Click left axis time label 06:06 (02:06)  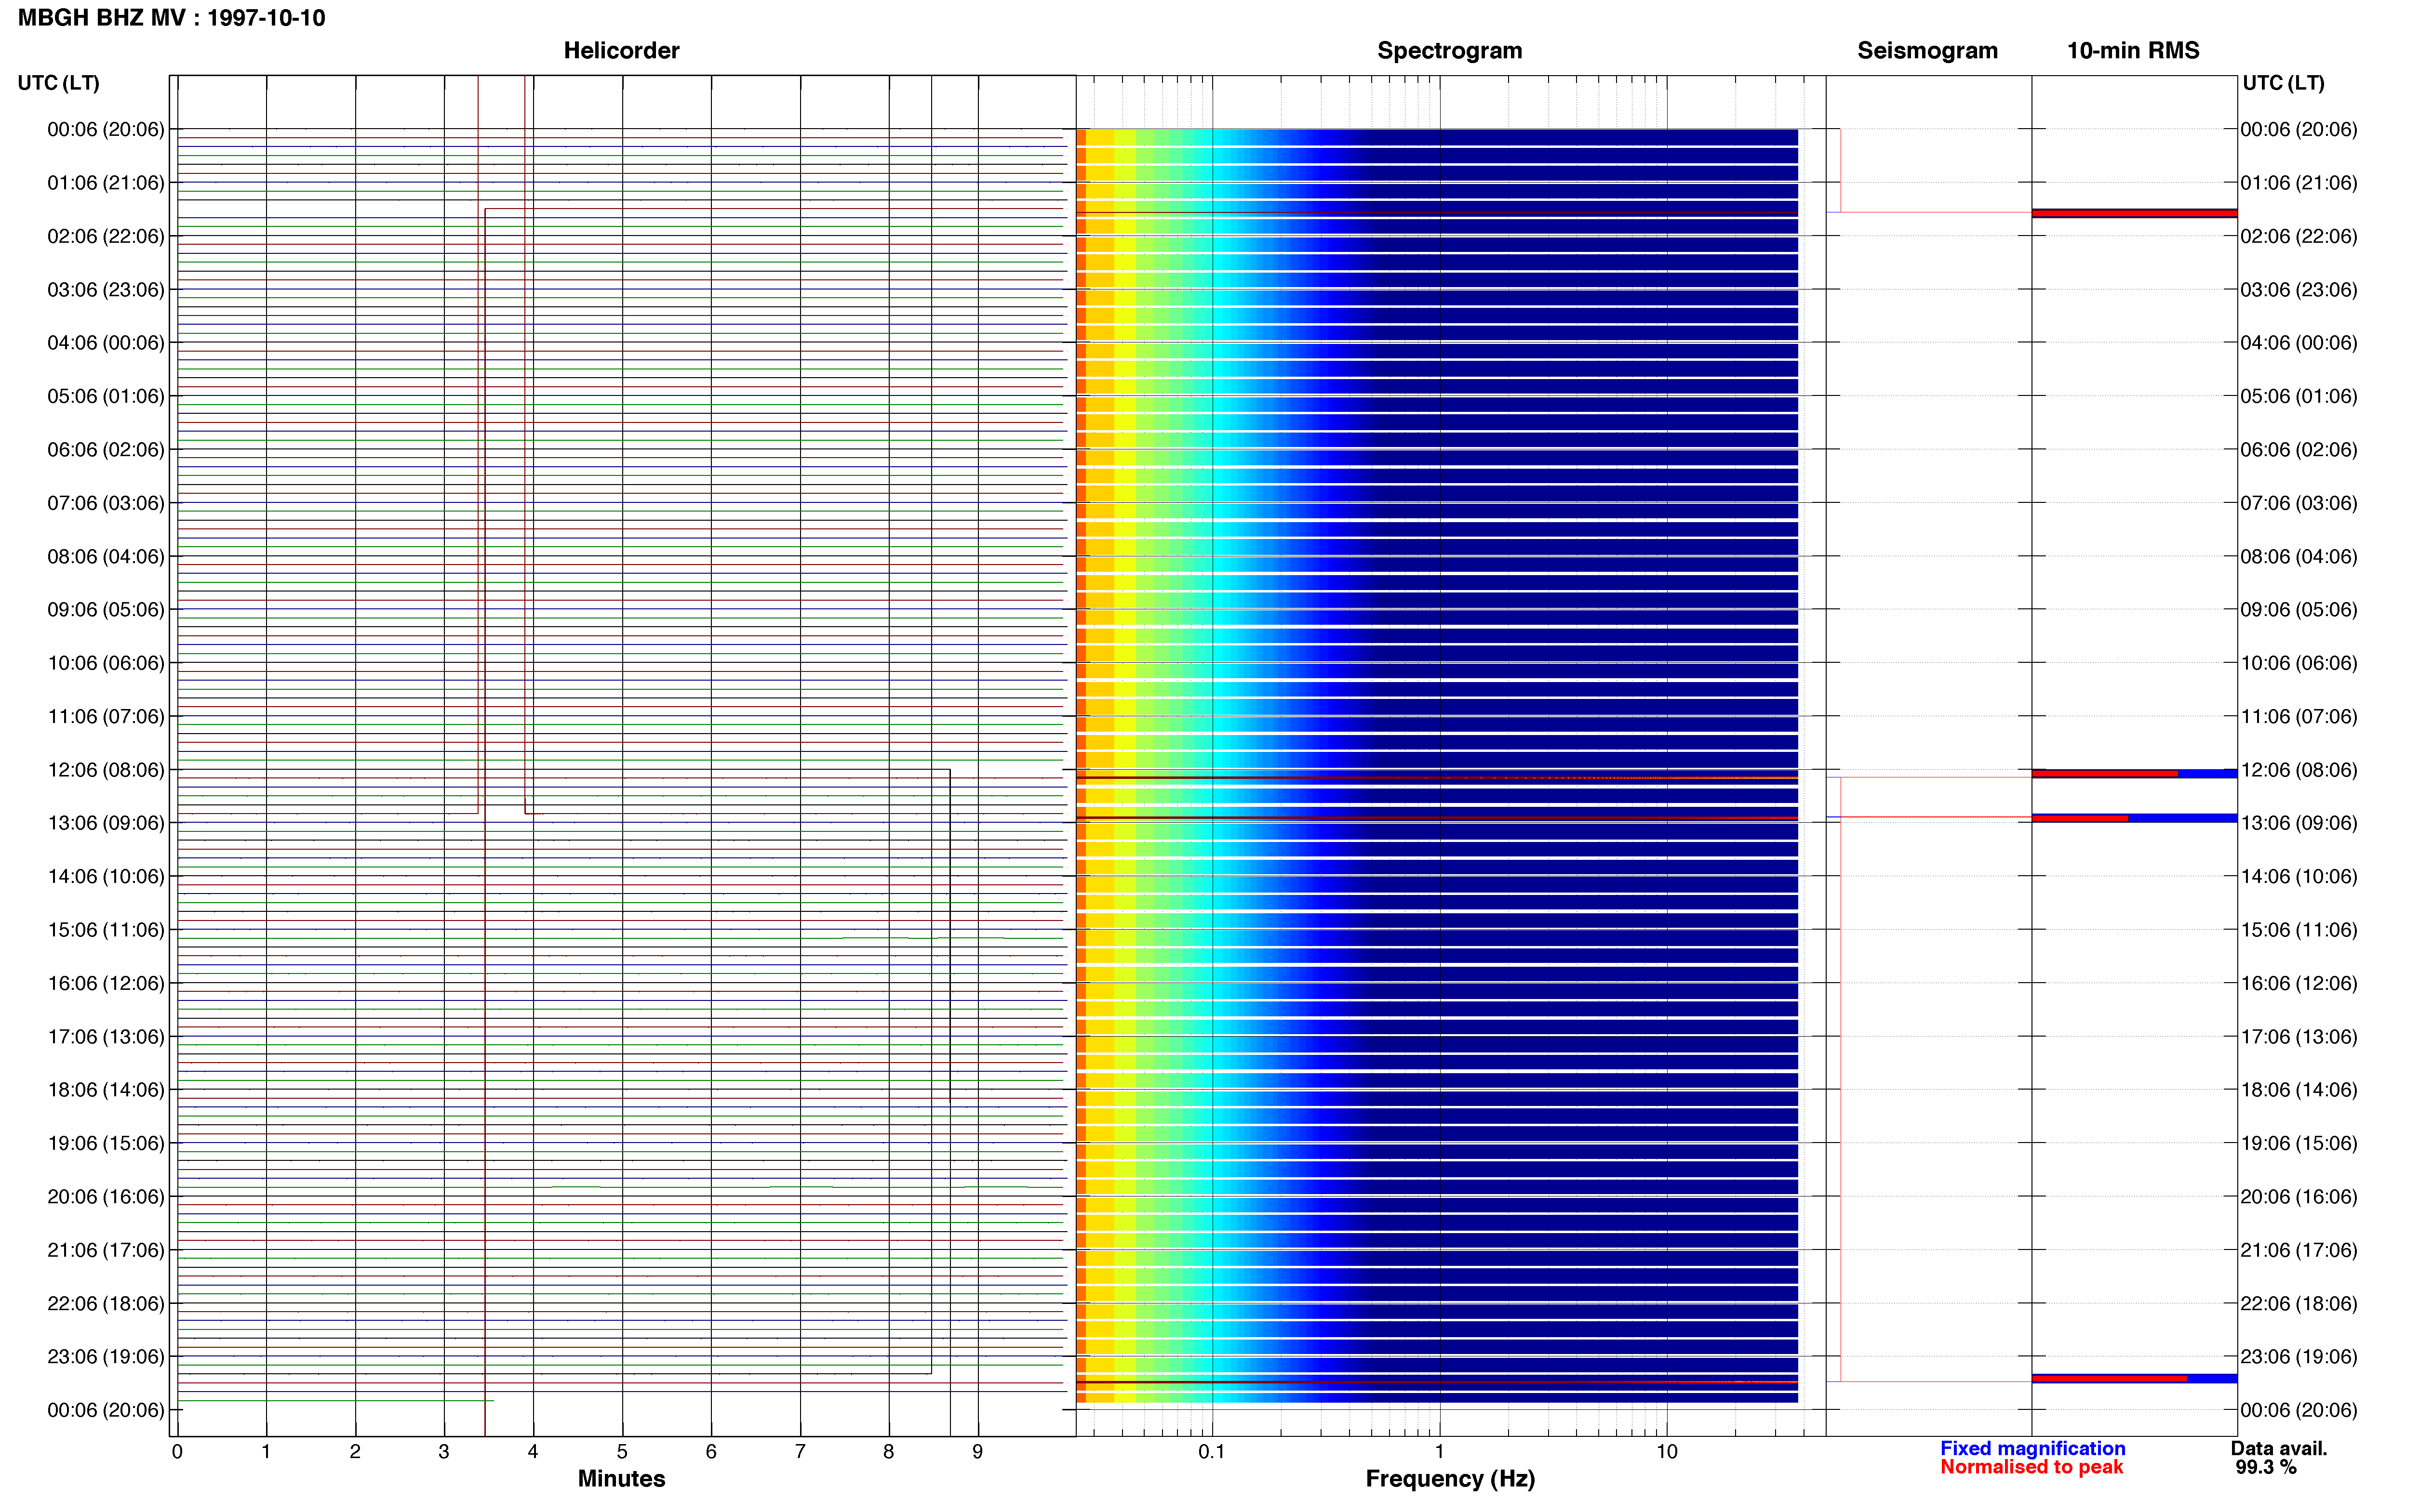click(x=106, y=449)
